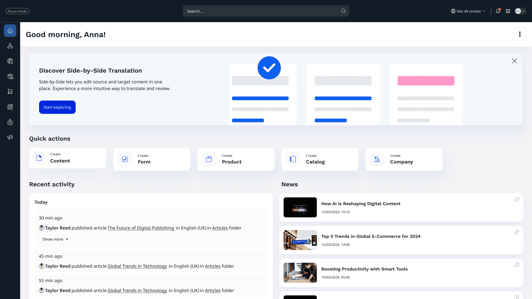Click the megaphone marketing sidebar icon
Viewport: 532px width, 299px height.
click(10, 137)
